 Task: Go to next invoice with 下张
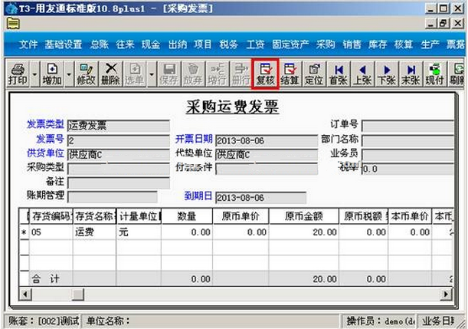click(x=387, y=74)
